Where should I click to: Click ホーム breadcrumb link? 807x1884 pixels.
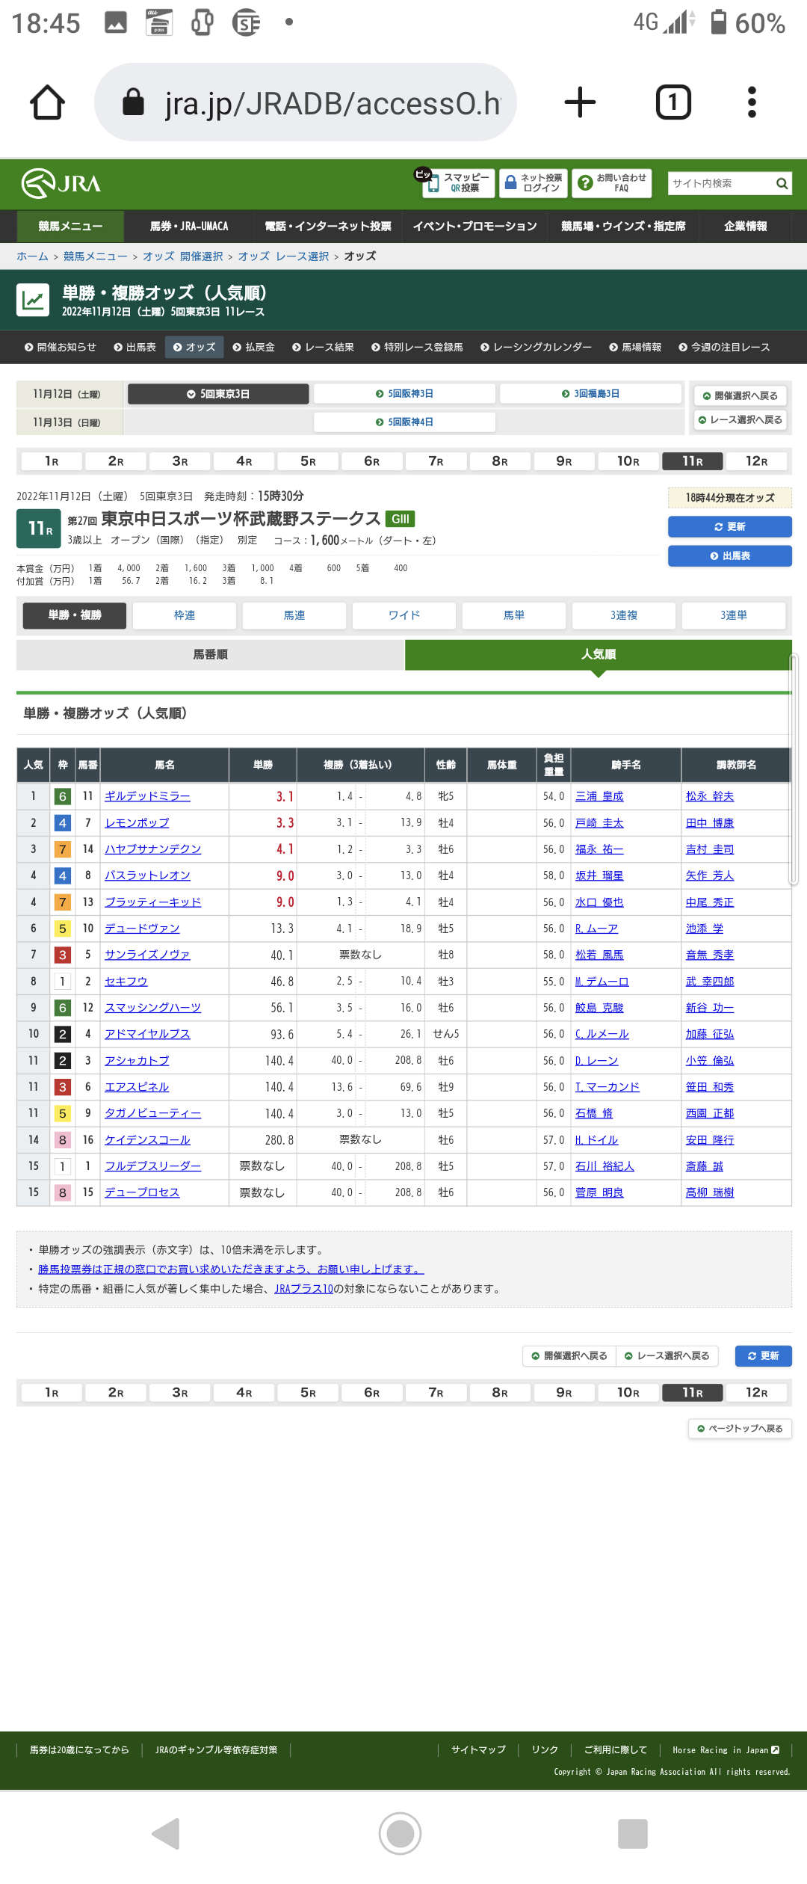[32, 256]
